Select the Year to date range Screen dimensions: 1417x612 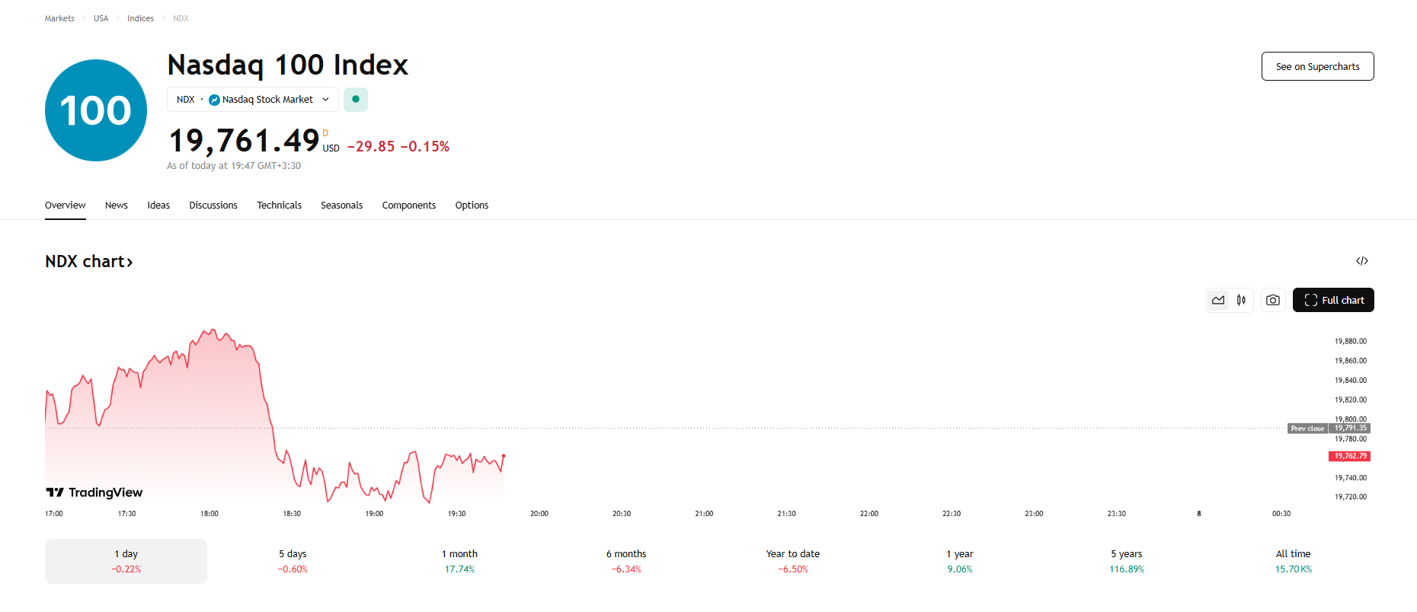coord(793,561)
